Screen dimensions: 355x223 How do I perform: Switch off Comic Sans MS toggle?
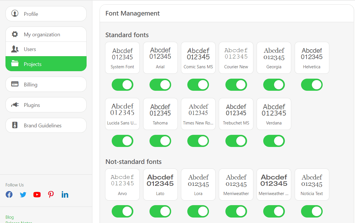point(198,85)
